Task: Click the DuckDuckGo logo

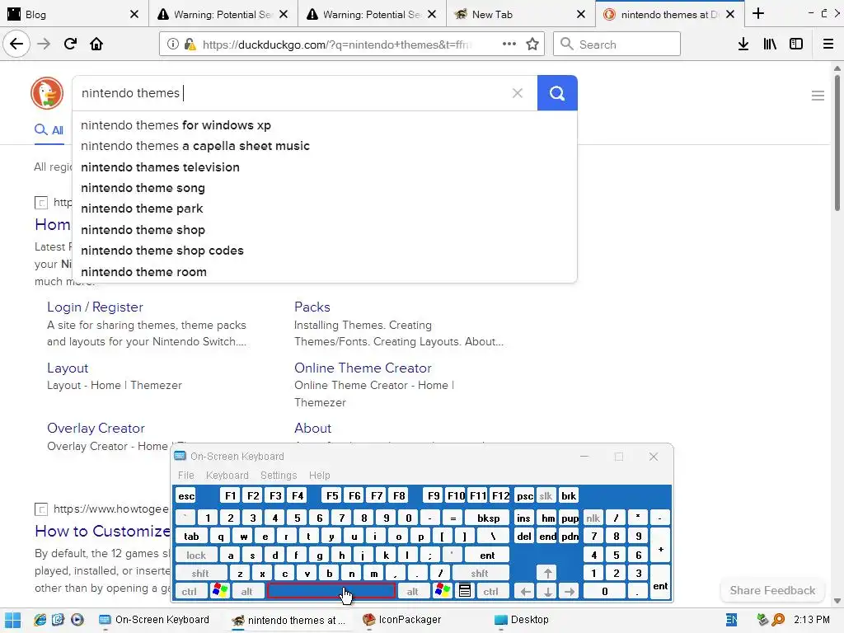Action: tap(47, 93)
